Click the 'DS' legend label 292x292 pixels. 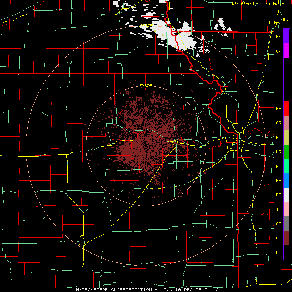[278, 195]
